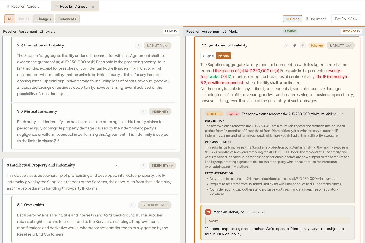365x243 pixels.
Task: Select the Markup view toggle
Action: [x=223, y=56]
